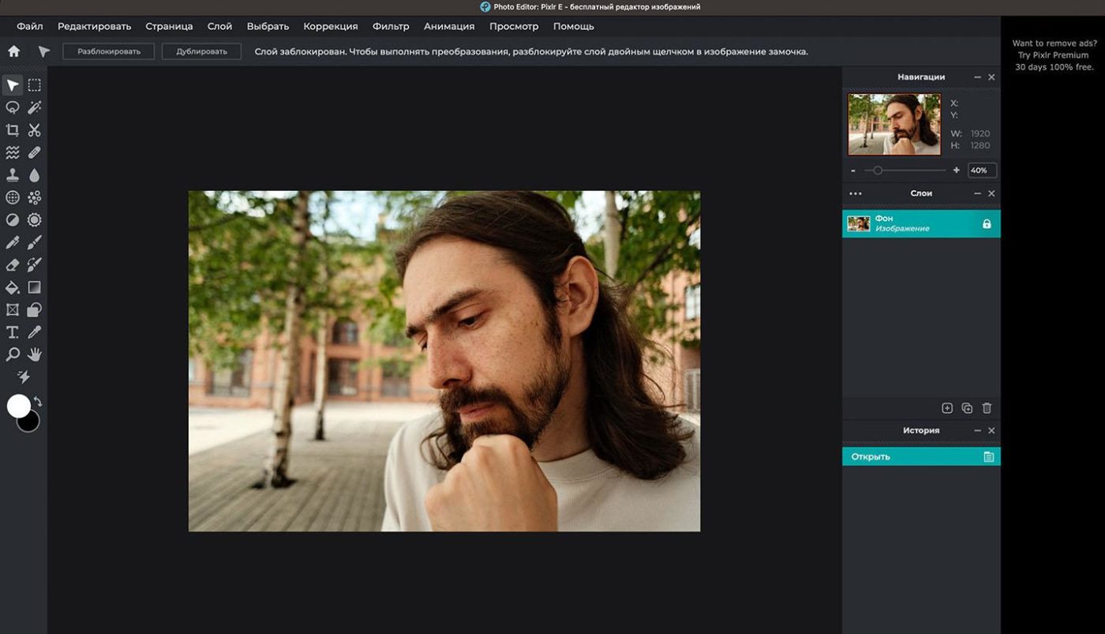Select the Открыть history entry

[921, 456]
